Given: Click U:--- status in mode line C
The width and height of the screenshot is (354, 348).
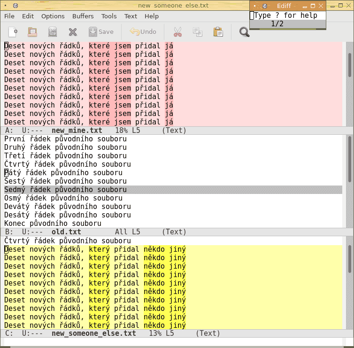Looking at the screenshot, I should click(32, 333).
